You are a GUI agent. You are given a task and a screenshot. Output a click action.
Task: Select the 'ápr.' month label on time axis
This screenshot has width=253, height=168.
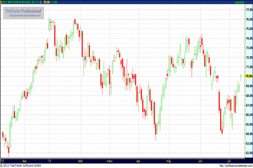coord(138,161)
